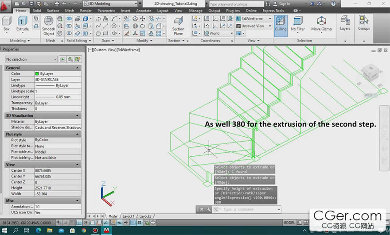Screen dimensions: 390x235
Task: Toggle Object Snap in status bar
Action: pyautogui.click(x=92, y=223)
